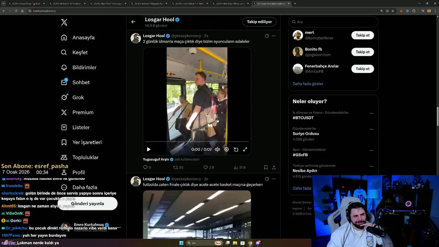439x247 pixels.
Task: Open the Suriye Ordusu trend
Action: [x=306, y=133]
